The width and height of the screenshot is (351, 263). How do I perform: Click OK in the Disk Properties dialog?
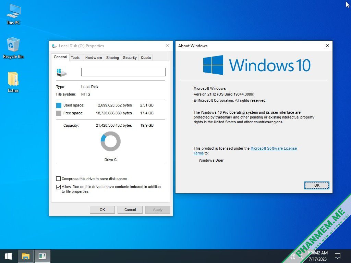102,210
